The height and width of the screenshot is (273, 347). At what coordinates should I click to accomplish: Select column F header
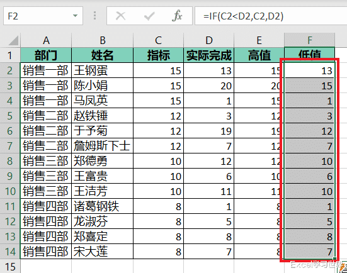[x=310, y=40]
